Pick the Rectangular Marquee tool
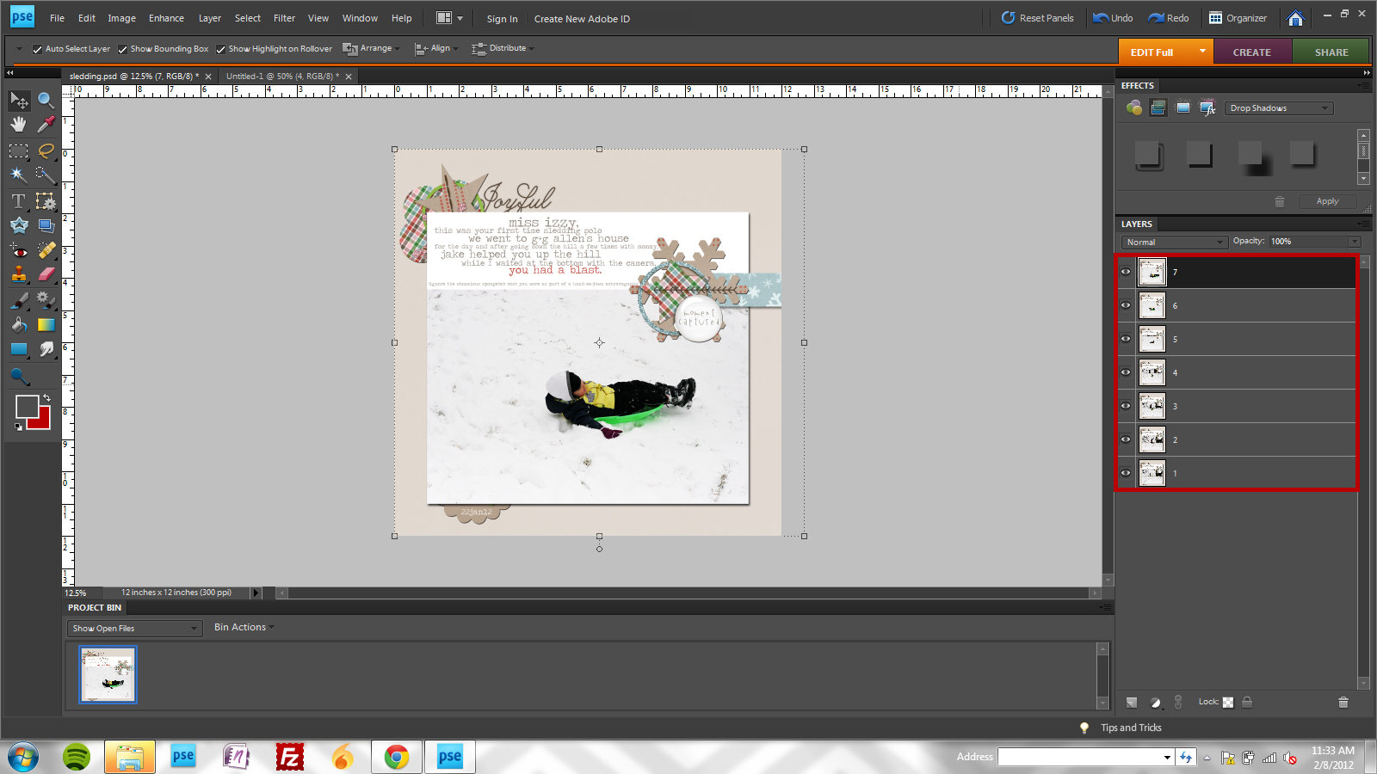This screenshot has width=1377, height=774. coord(18,150)
